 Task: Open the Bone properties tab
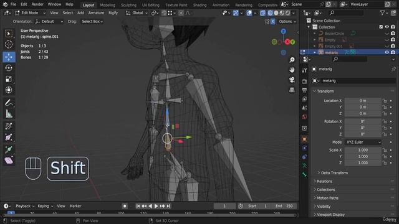304,175
